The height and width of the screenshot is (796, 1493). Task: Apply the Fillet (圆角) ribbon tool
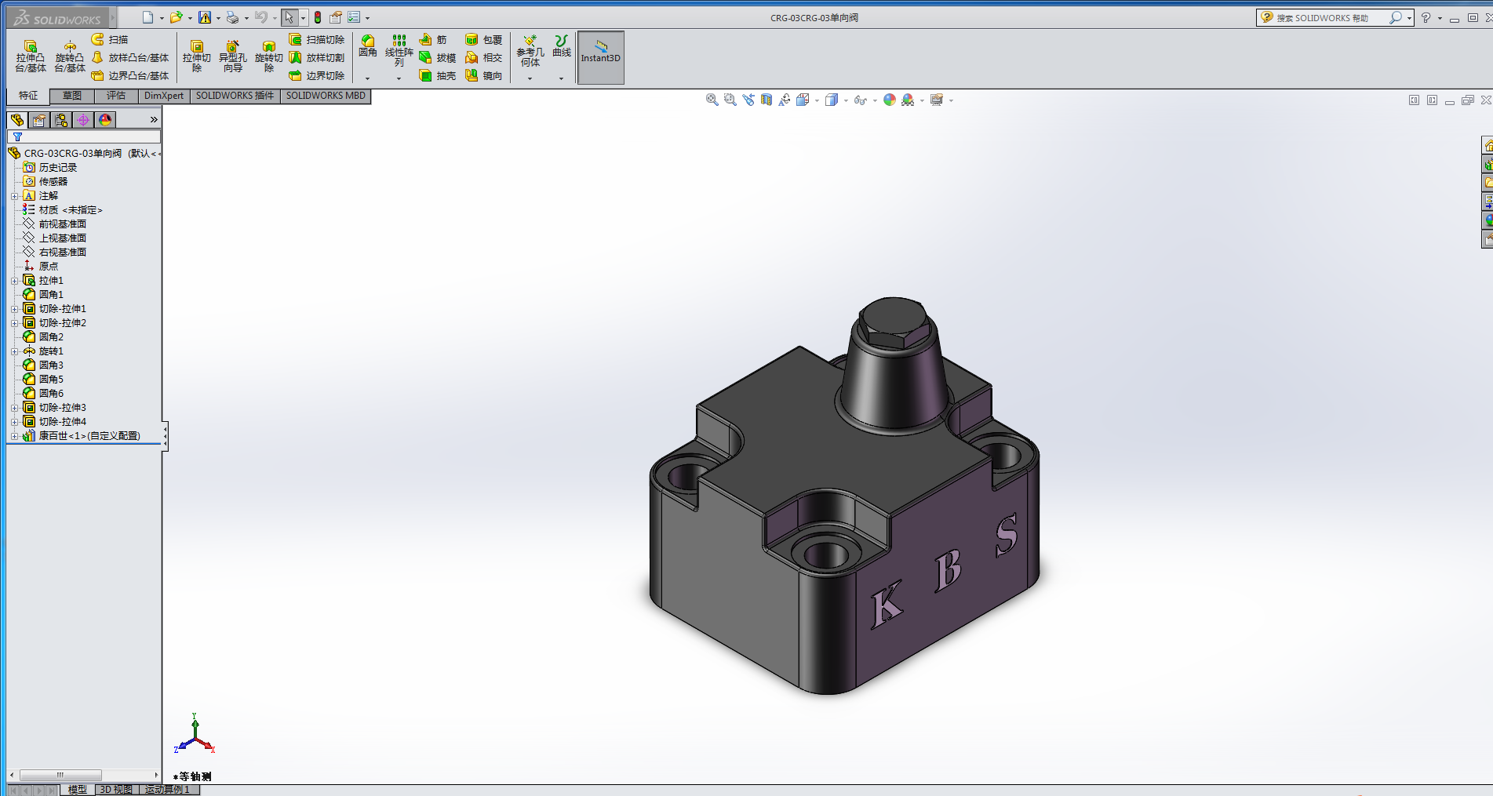pos(368,46)
